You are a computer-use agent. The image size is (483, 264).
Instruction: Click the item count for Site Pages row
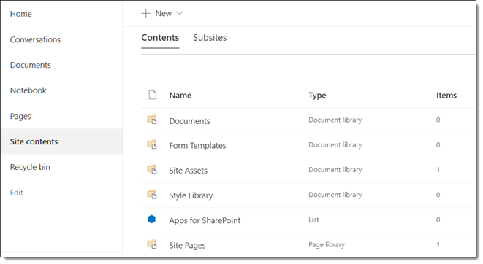tap(438, 244)
